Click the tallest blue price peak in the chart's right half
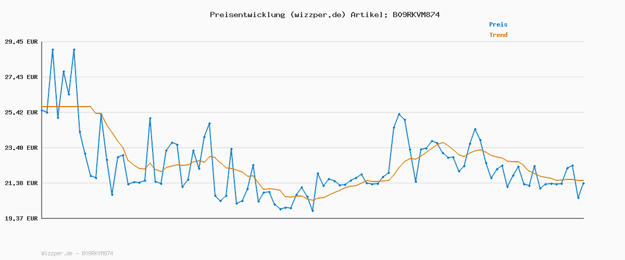The width and height of the screenshot is (625, 260). coord(399,114)
